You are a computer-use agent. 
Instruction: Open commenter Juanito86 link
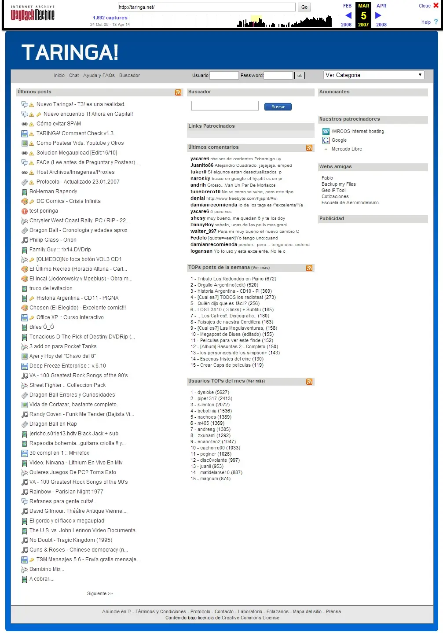point(202,166)
